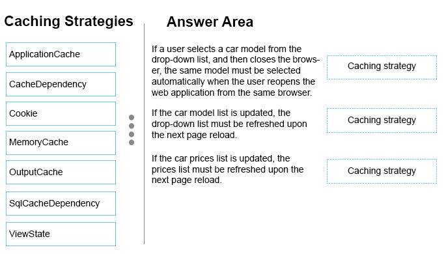Click the third divider handle dot
Screen dimensions: 446x254
132,134
